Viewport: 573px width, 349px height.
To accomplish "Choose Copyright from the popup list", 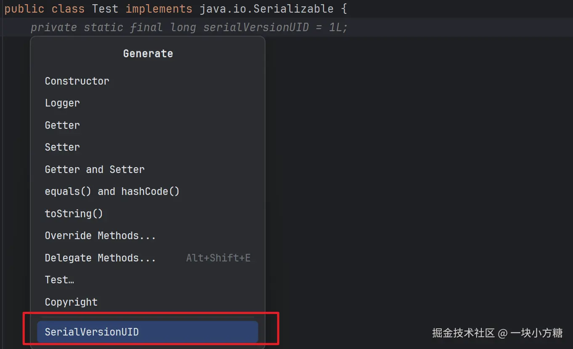I will (71, 302).
